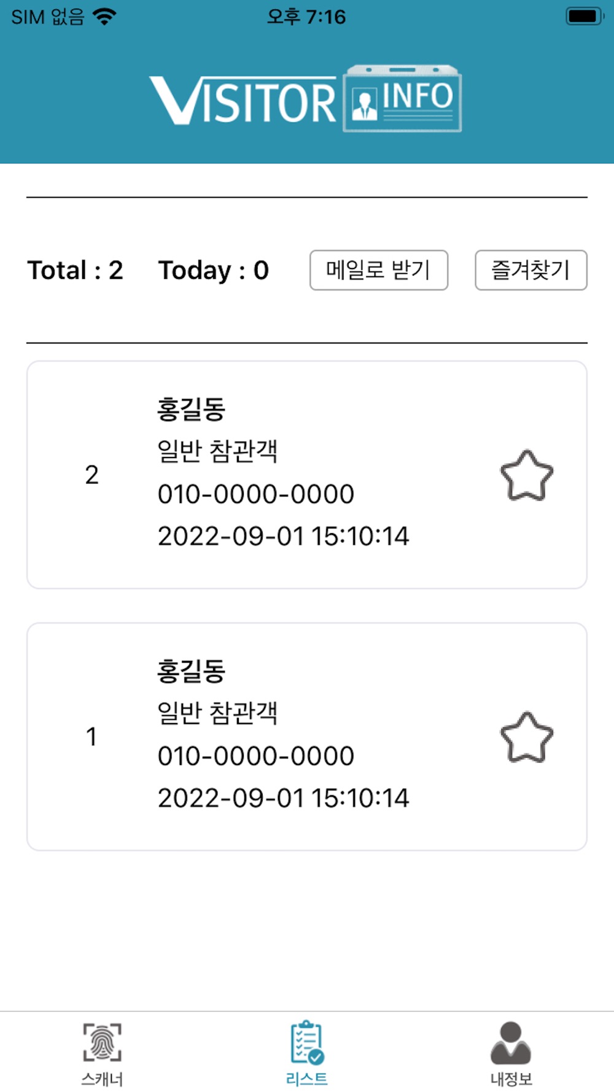
Task: Tap the Visitor Info logo
Action: tap(306, 99)
